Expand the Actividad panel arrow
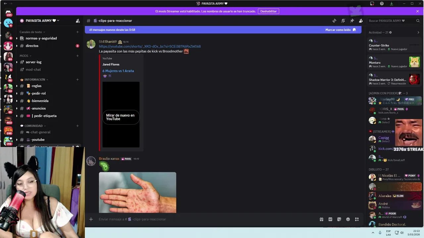Image resolution: width=424 pixels, height=238 pixels. click(418, 32)
